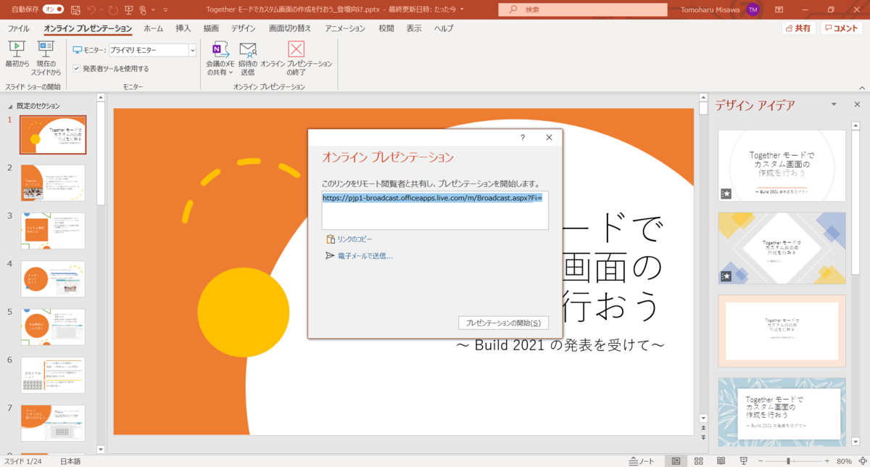
Task: End the online presentation (終了) icon
Action: (x=296, y=49)
